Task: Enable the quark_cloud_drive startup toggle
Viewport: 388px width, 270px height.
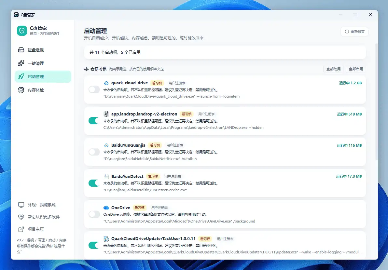Action: coord(94,89)
